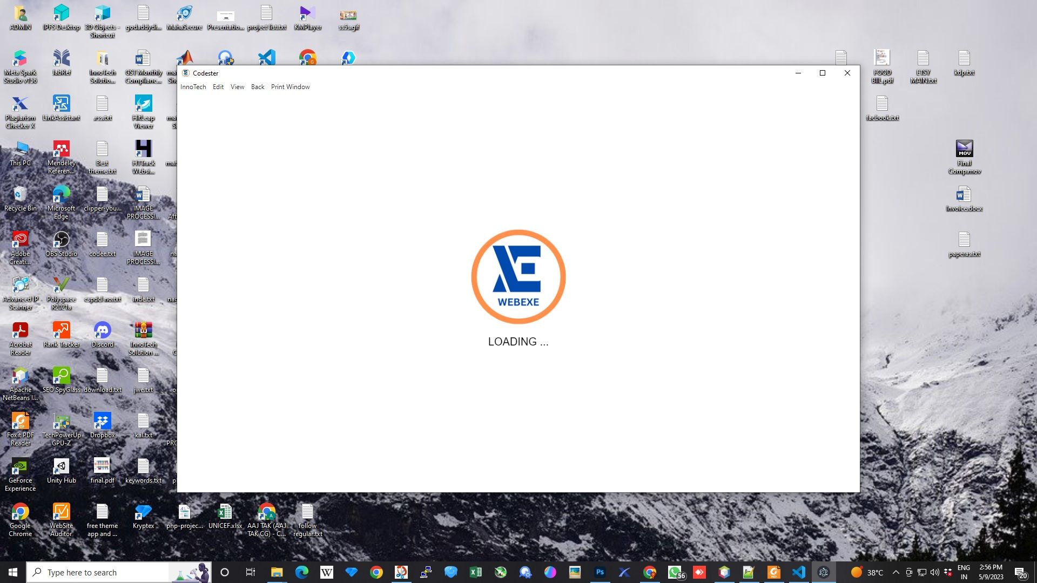Click the Back menu item
Image resolution: width=1037 pixels, height=583 pixels.
coord(258,87)
